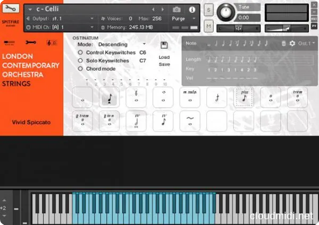The image size is (319, 225).
Task: Select the m. sulp. articulation button
Action: tap(189, 97)
